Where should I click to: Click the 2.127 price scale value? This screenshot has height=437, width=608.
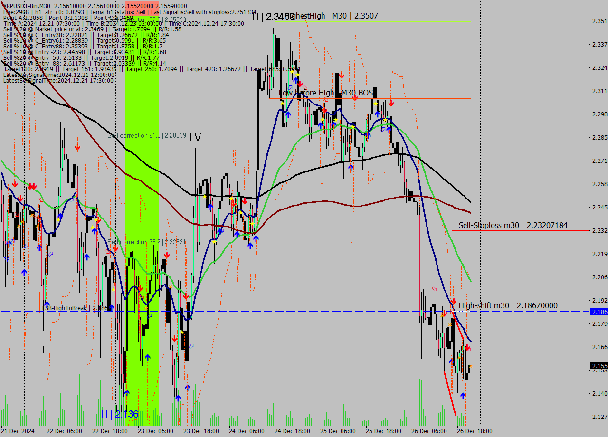point(599,417)
